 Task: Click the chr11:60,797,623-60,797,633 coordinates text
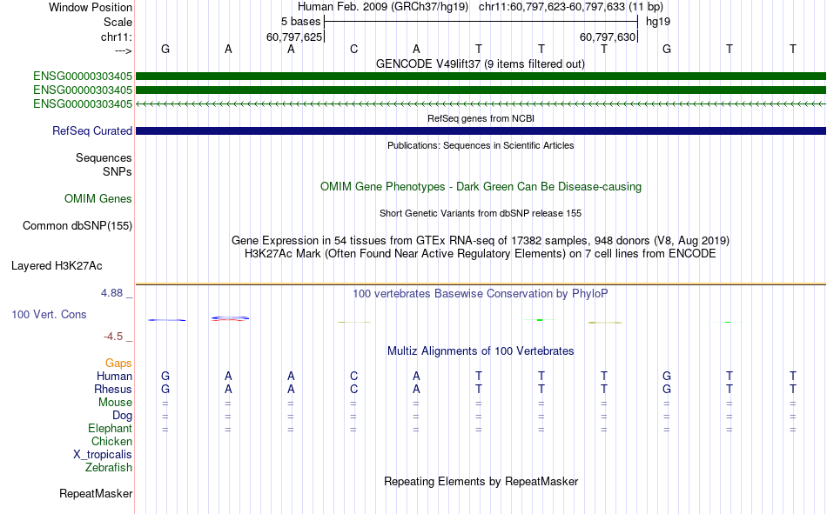(552, 7)
